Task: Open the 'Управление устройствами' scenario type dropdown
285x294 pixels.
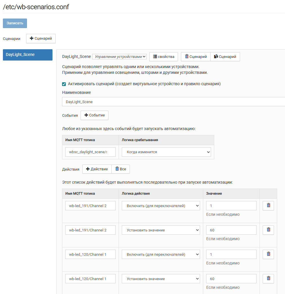Action: click(x=119, y=57)
